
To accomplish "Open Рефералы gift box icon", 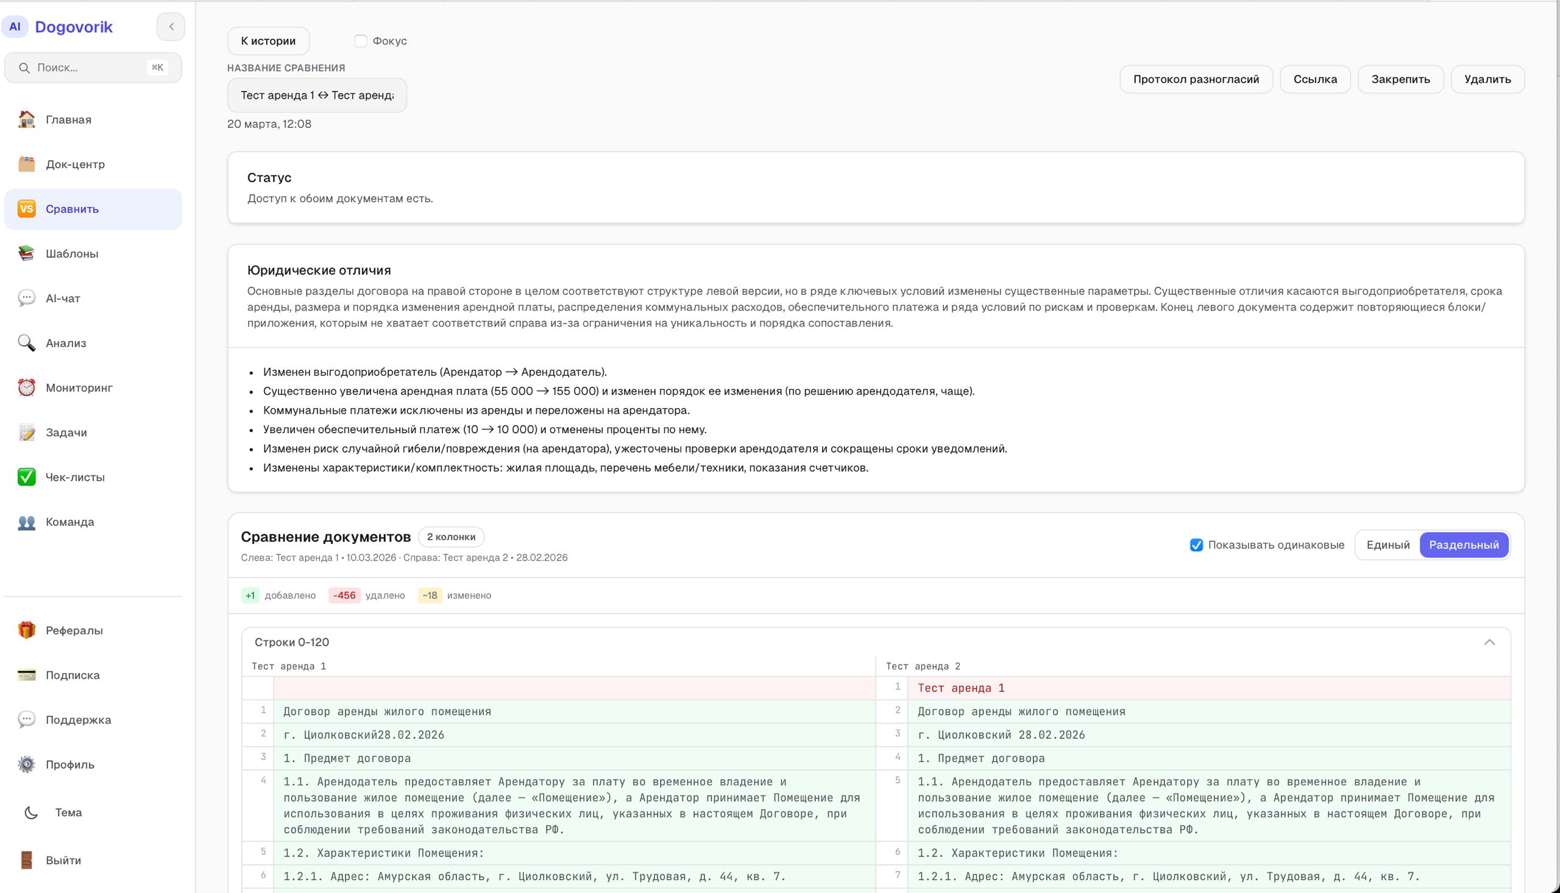I will point(26,630).
